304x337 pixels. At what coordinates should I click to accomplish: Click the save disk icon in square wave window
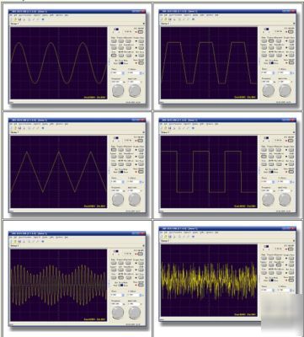tap(170, 128)
